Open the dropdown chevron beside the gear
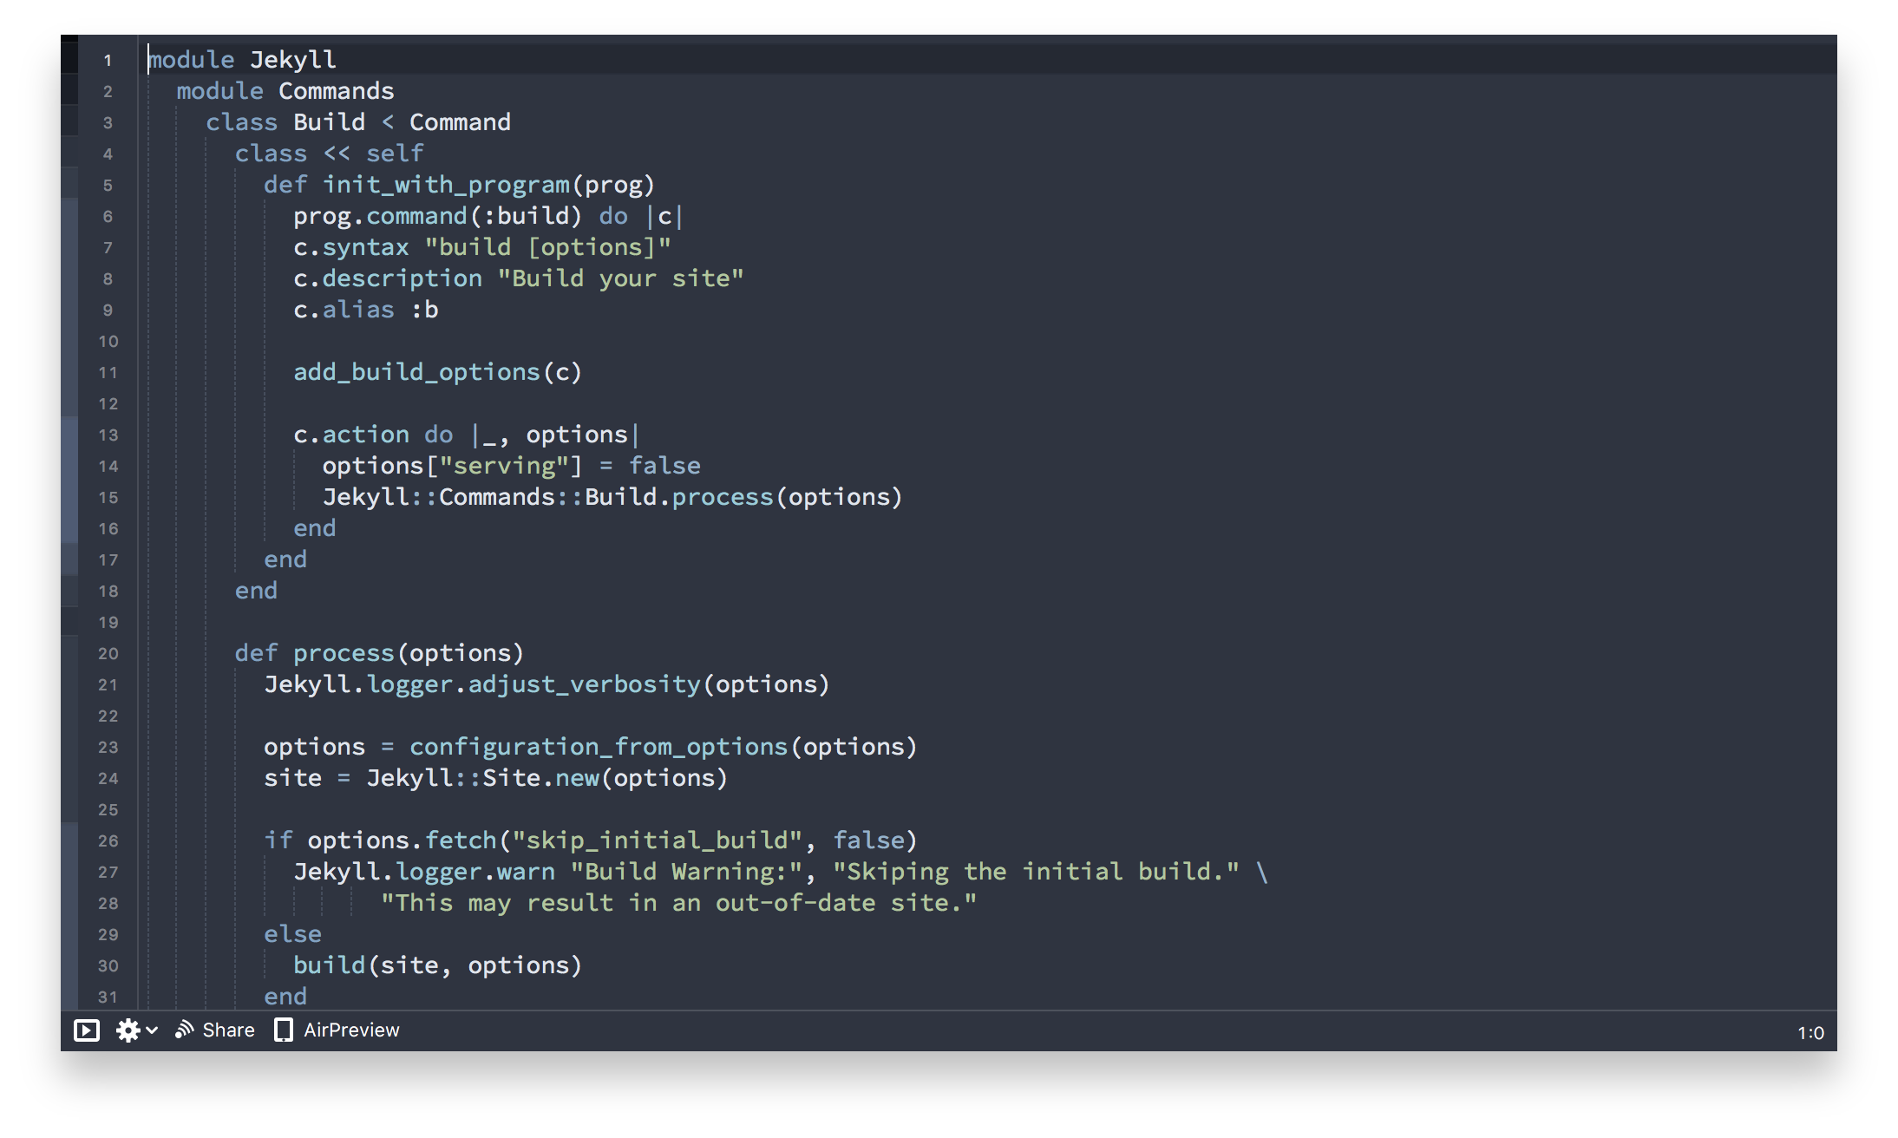 tap(153, 1030)
